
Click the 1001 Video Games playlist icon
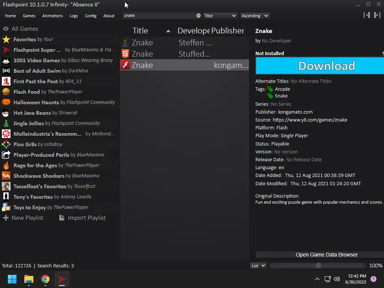(x=6, y=60)
